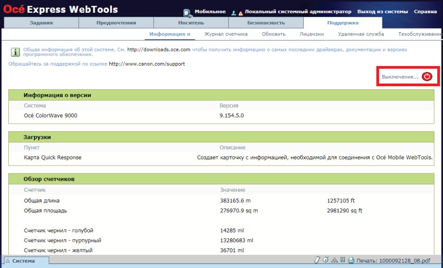Click the Océ ColorWave 9000 system name

point(51,115)
